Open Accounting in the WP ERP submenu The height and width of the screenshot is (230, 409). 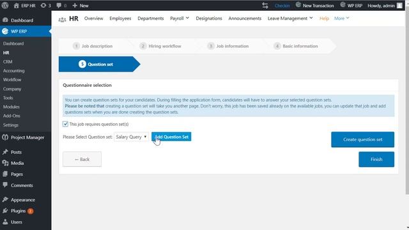(x=13, y=71)
